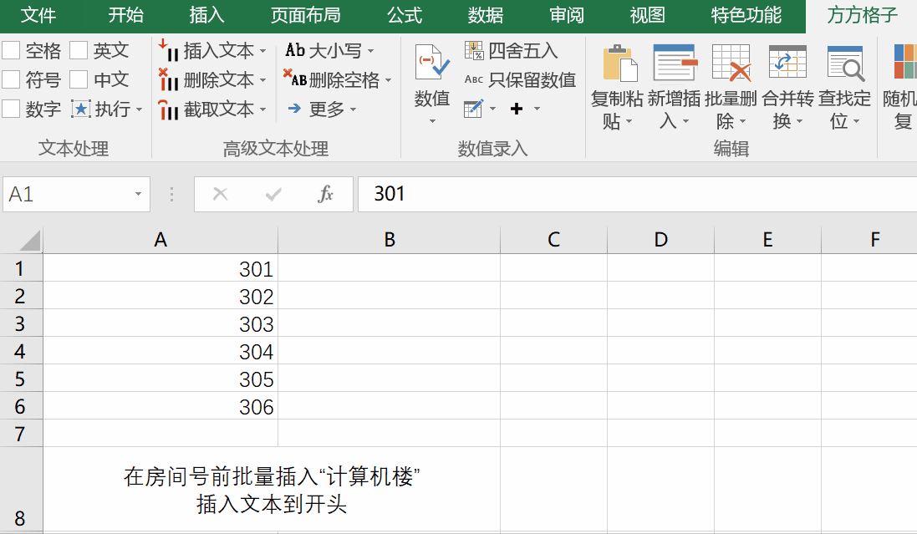Toggle the 空格 checkbox
This screenshot has width=917, height=534.
pos(11,50)
